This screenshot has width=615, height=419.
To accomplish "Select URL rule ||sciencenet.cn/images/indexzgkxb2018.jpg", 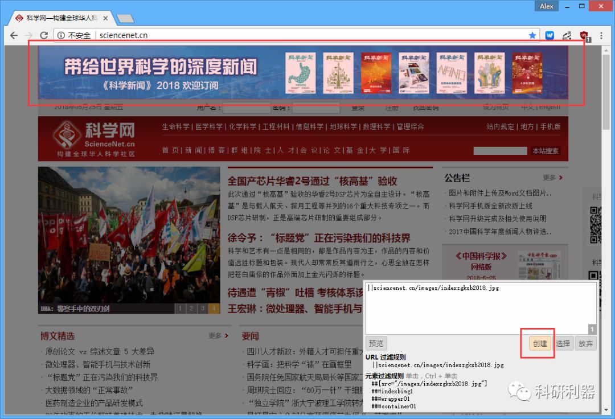I will point(438,365).
